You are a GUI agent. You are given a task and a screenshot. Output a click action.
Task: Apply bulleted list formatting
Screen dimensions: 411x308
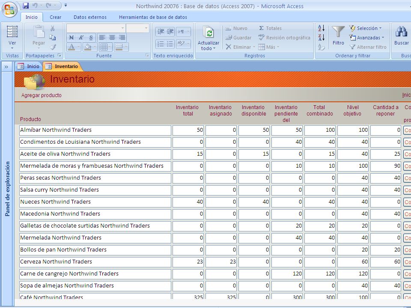pyautogui.click(x=170, y=44)
